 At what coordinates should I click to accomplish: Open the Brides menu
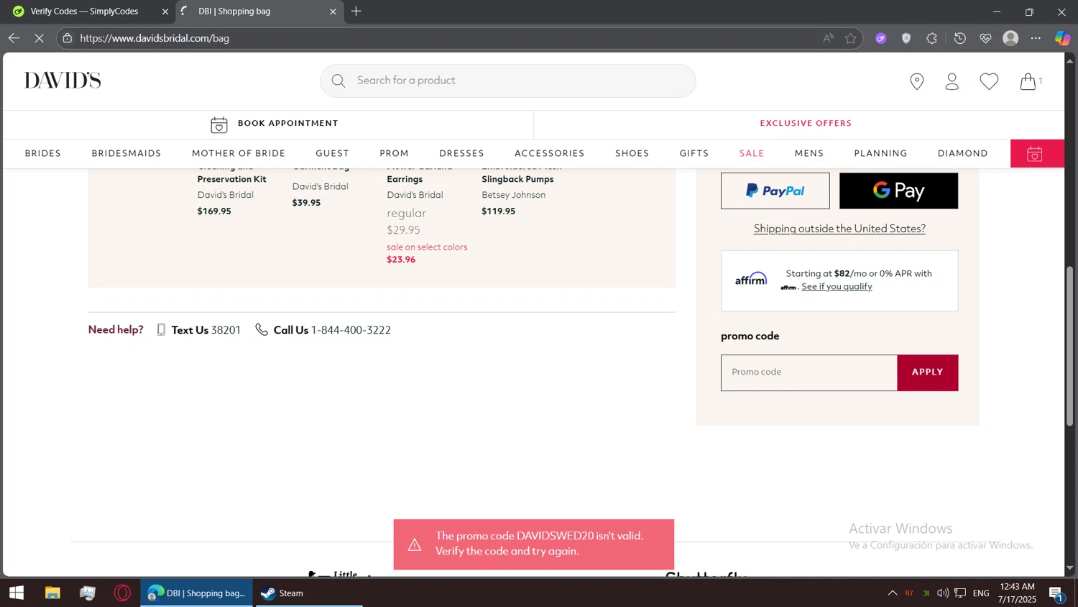pos(43,154)
